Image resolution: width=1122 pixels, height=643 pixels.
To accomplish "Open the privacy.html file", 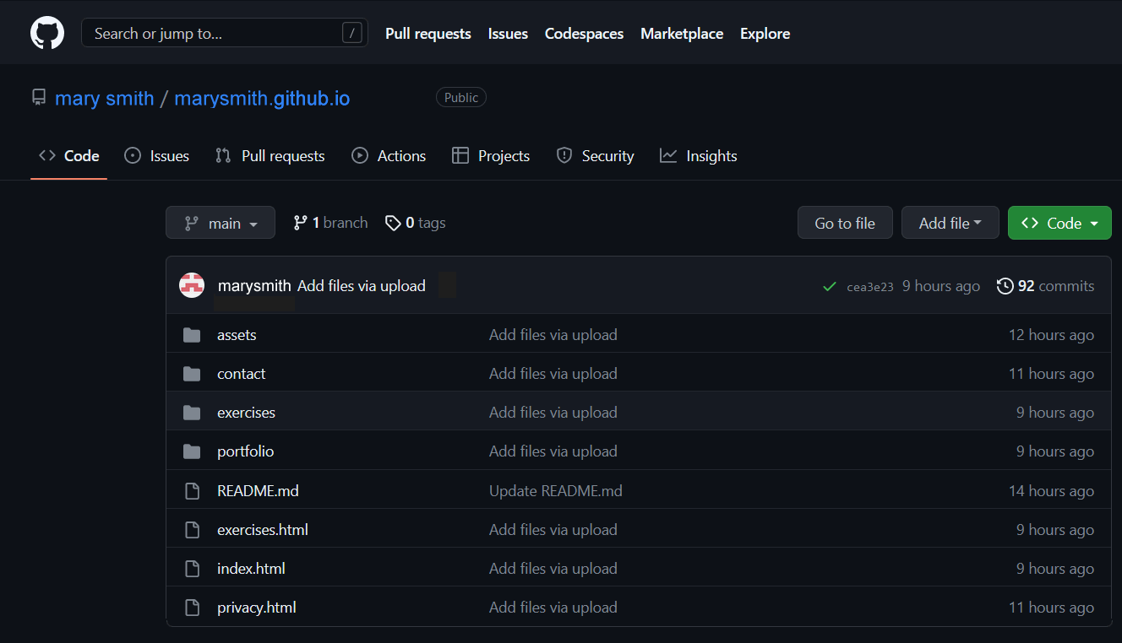I will click(257, 608).
